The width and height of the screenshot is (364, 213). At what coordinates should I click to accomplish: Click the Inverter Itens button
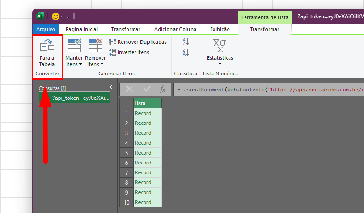click(x=129, y=52)
